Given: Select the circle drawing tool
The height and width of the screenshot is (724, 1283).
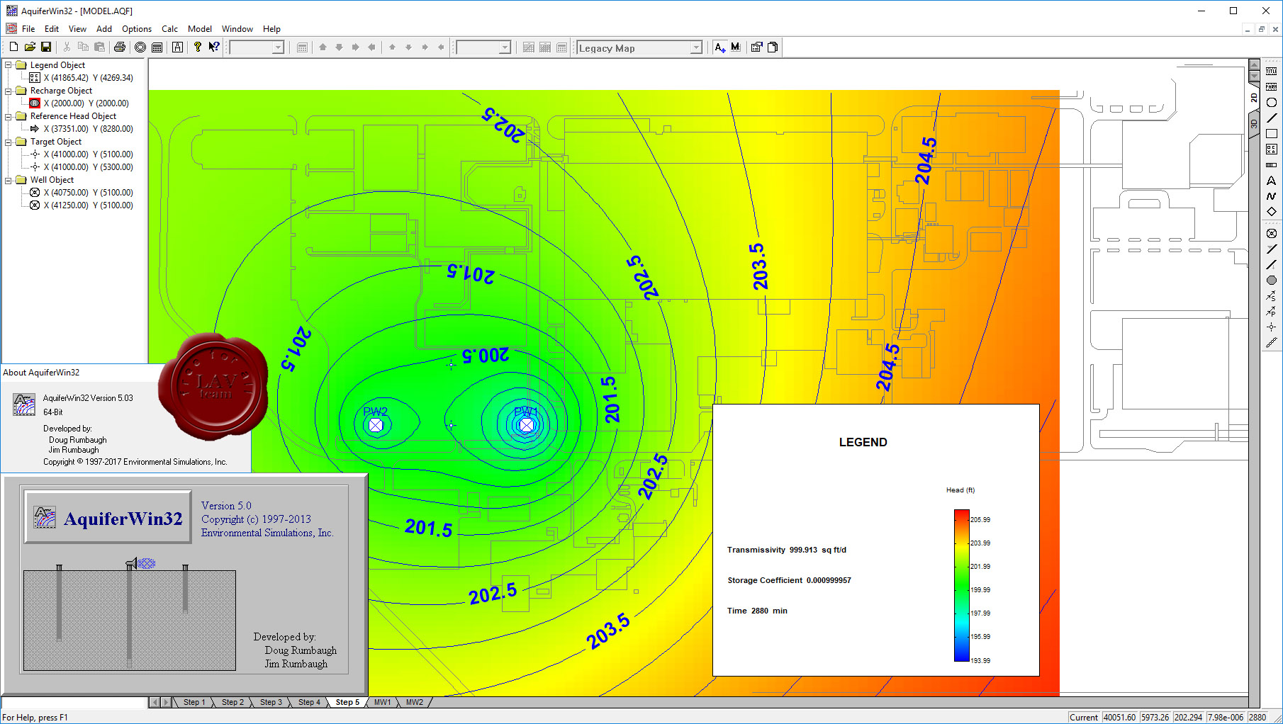Looking at the screenshot, I should [x=1272, y=103].
